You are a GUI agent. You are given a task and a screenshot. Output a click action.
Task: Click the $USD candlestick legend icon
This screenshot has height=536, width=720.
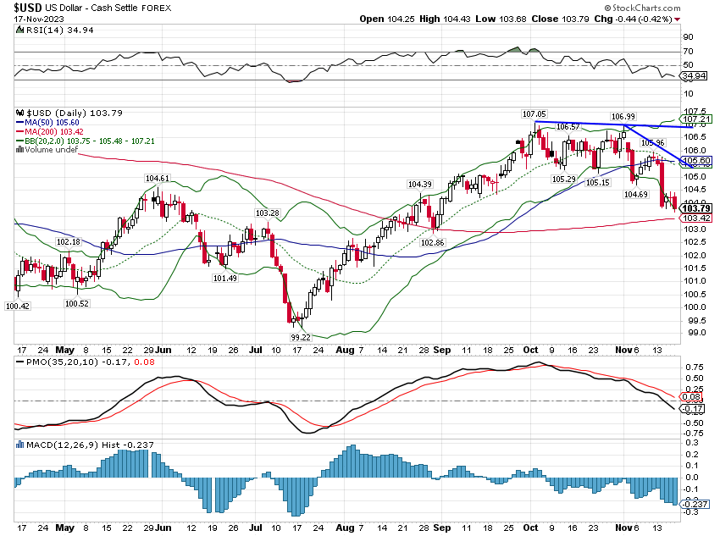(x=20, y=113)
